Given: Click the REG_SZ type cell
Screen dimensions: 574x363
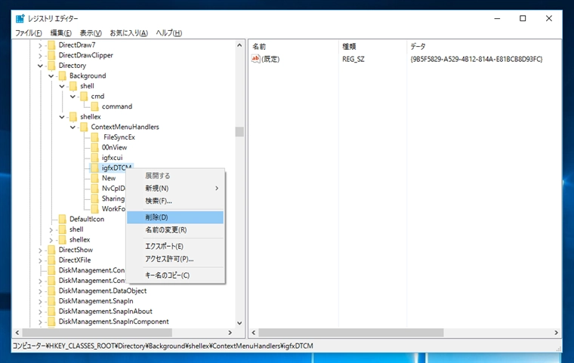Looking at the screenshot, I should pos(353,59).
